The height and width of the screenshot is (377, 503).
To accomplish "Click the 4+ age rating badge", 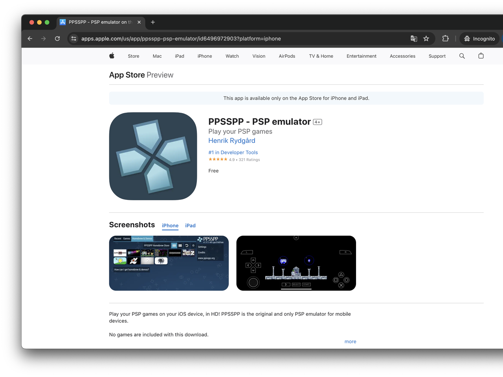I will 318,122.
